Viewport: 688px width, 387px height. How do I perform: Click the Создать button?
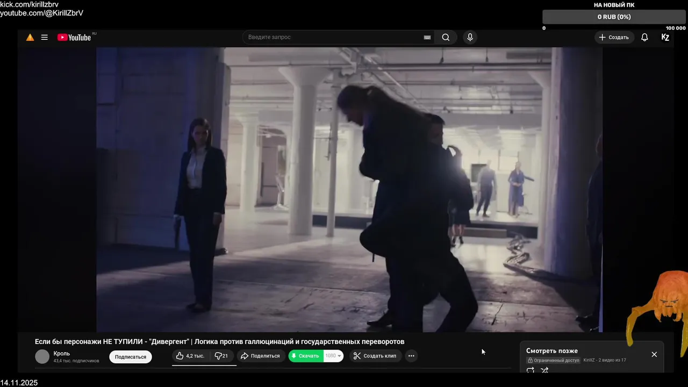coord(614,38)
